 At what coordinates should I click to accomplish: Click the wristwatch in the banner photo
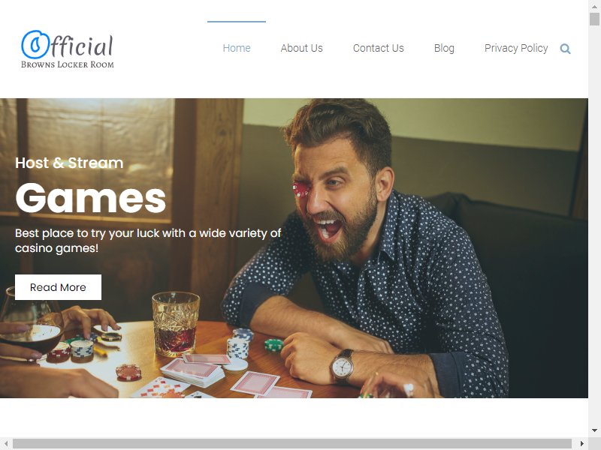[x=343, y=367]
